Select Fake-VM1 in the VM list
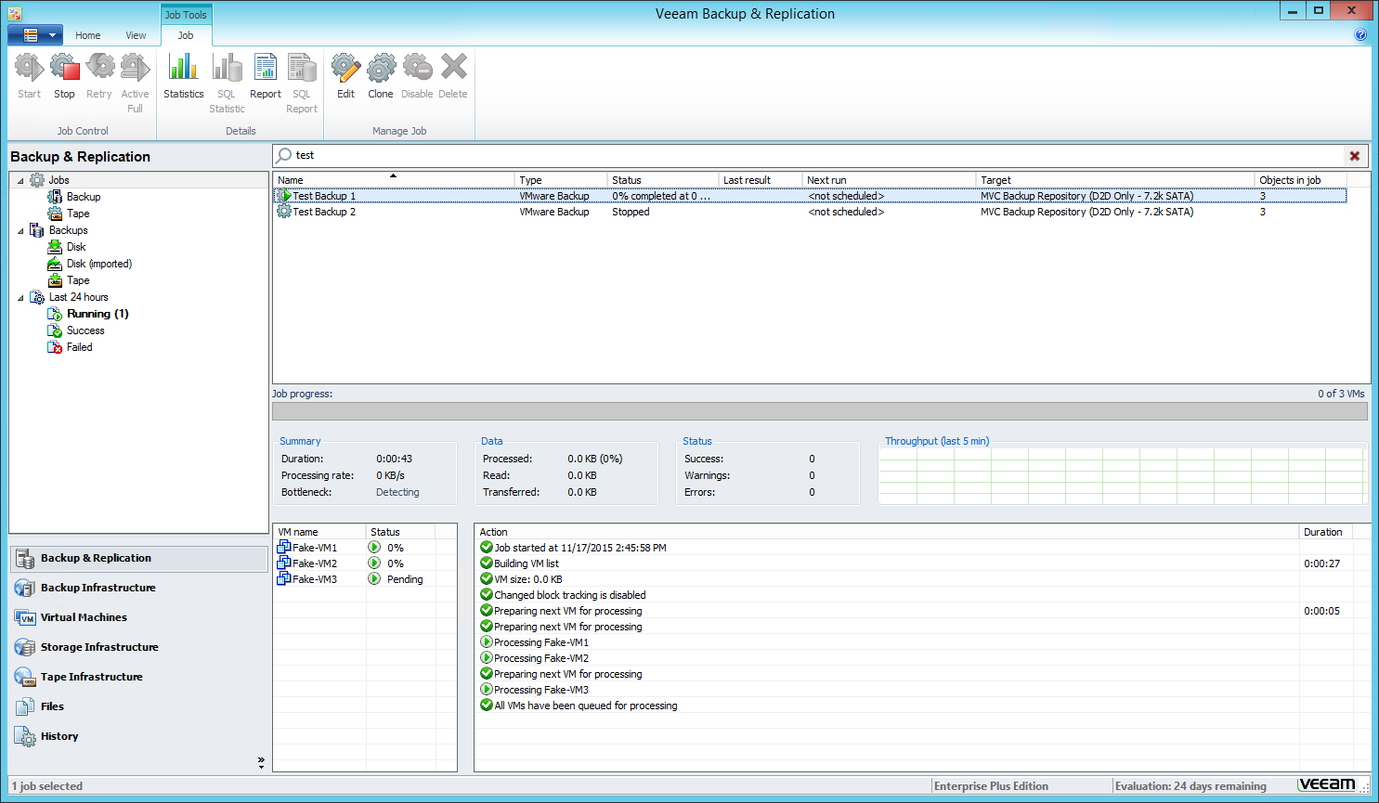This screenshot has height=803, width=1379. 315,548
